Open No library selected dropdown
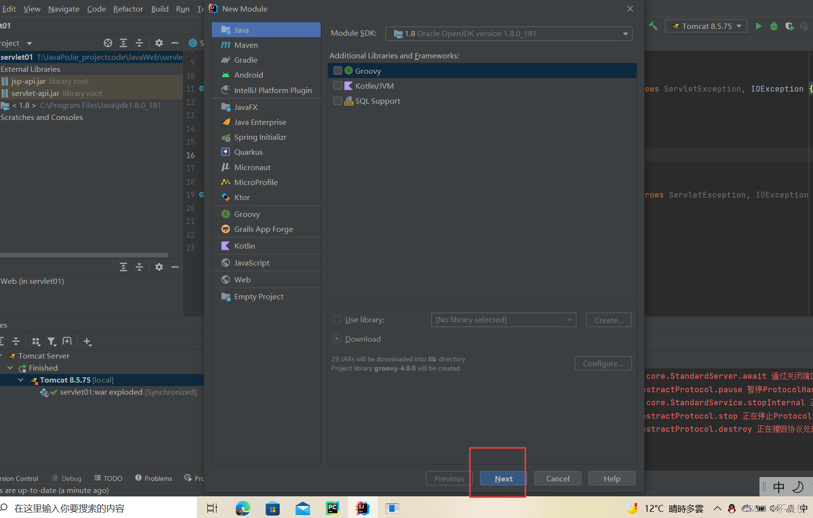813x518 pixels. [x=503, y=319]
